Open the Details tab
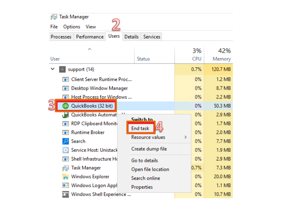Image resolution: width=282 pixels, height=211 pixels. (x=132, y=37)
